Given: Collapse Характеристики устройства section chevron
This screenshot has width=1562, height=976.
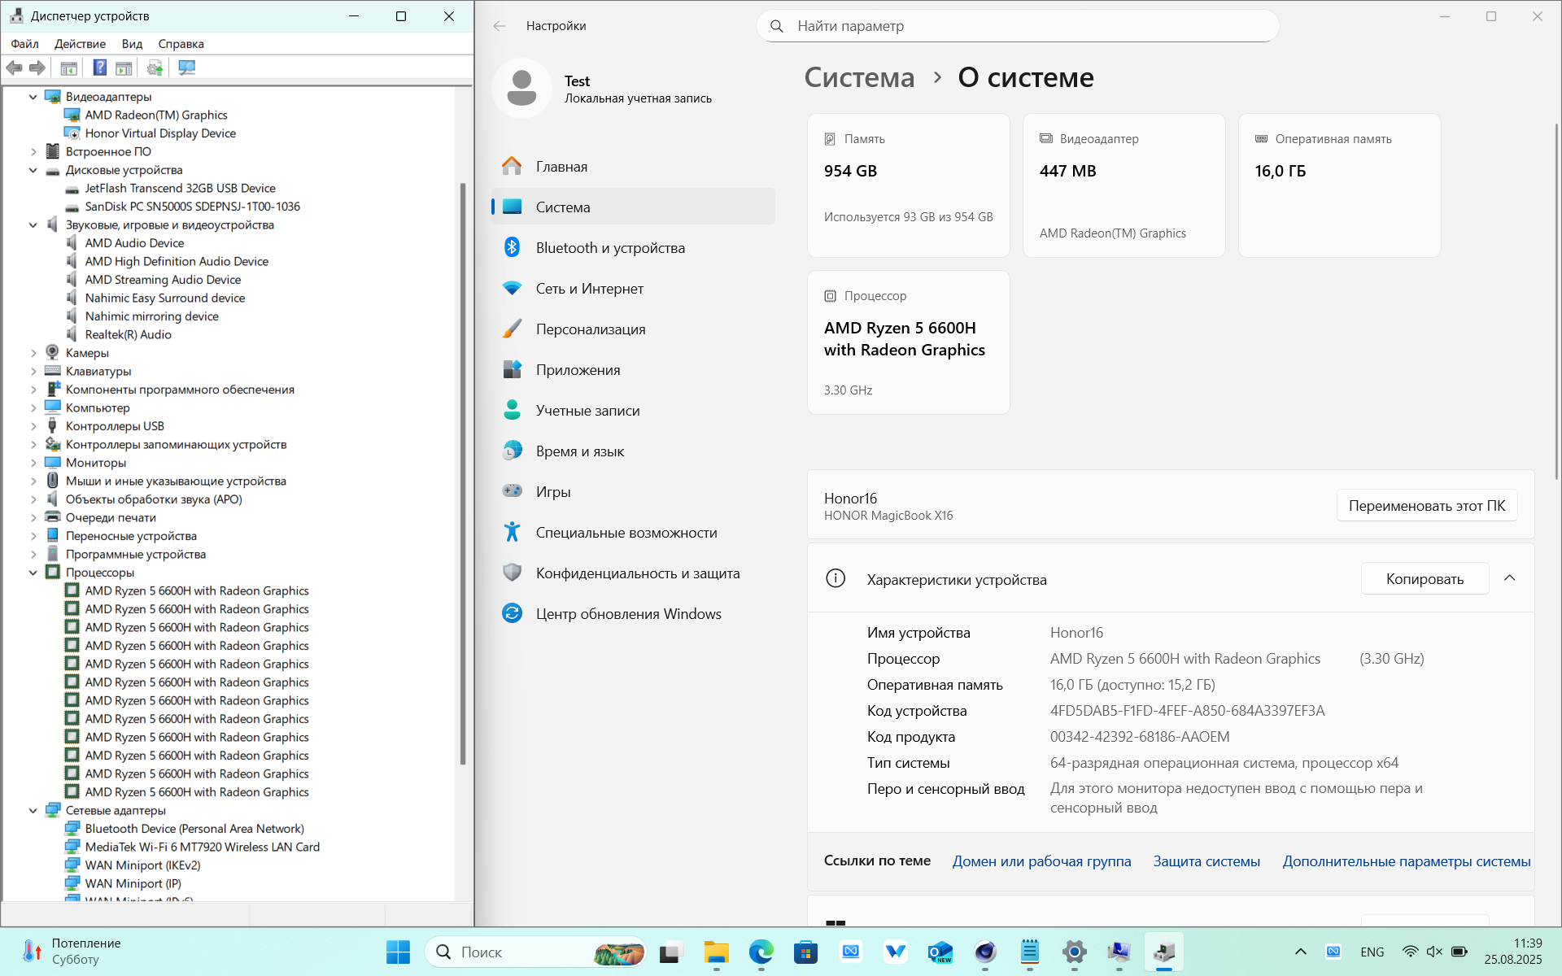Looking at the screenshot, I should [x=1509, y=578].
